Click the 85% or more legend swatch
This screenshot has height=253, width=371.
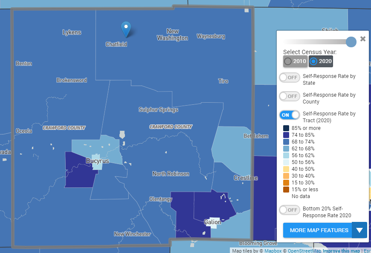(286, 128)
